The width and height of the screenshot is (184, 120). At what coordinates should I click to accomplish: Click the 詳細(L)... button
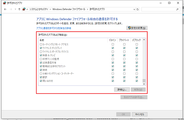coord(122,90)
